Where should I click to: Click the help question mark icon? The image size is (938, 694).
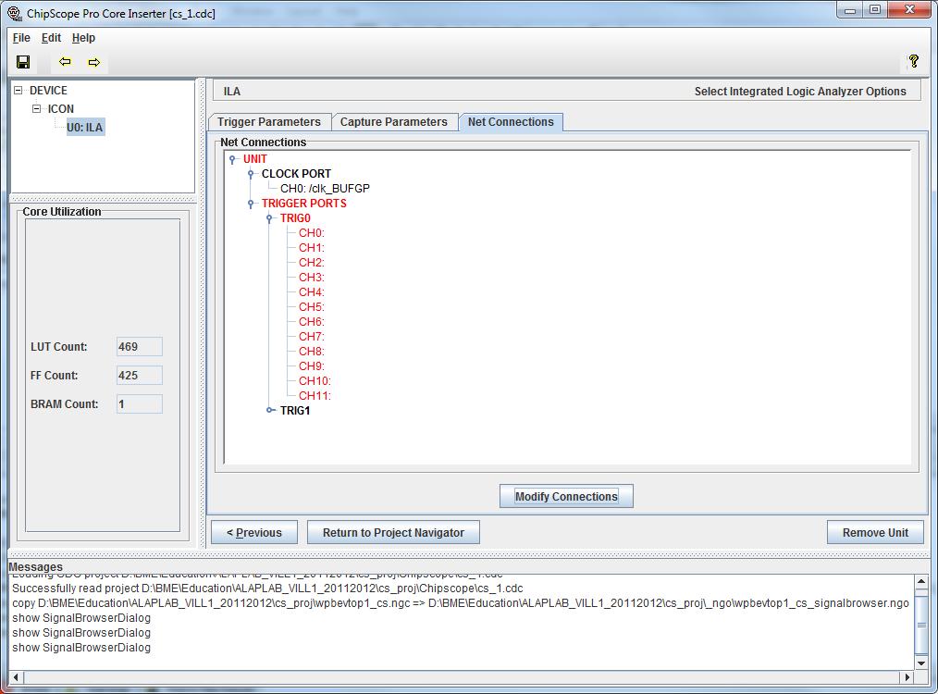coord(913,60)
